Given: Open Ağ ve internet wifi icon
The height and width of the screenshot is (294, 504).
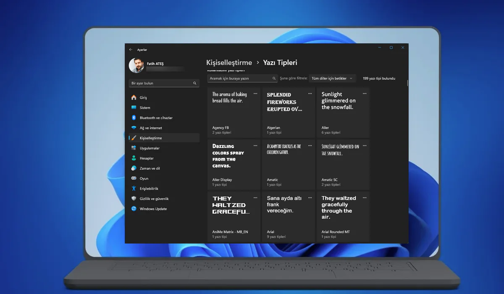Looking at the screenshot, I should (134, 128).
